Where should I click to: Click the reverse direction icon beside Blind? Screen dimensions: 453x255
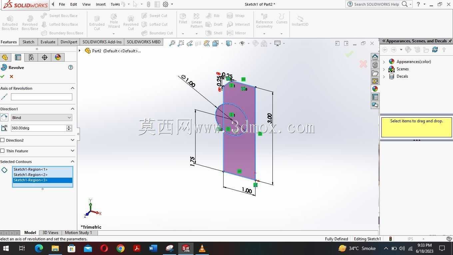pos(4,117)
